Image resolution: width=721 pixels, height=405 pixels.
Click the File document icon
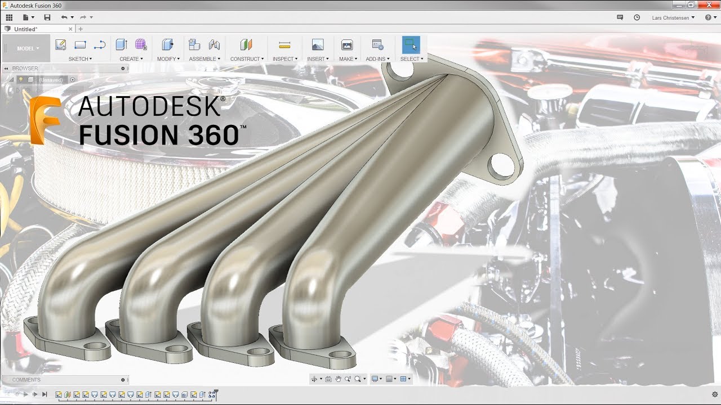(25, 17)
